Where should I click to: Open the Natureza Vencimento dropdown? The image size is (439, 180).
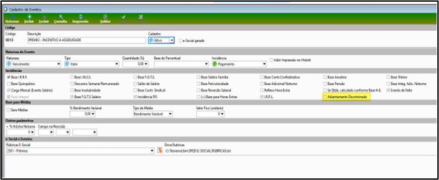click(59, 64)
